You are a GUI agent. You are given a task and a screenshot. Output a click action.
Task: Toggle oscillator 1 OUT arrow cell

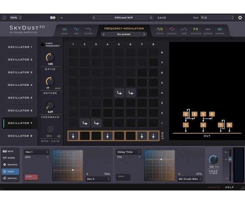tap(73, 136)
